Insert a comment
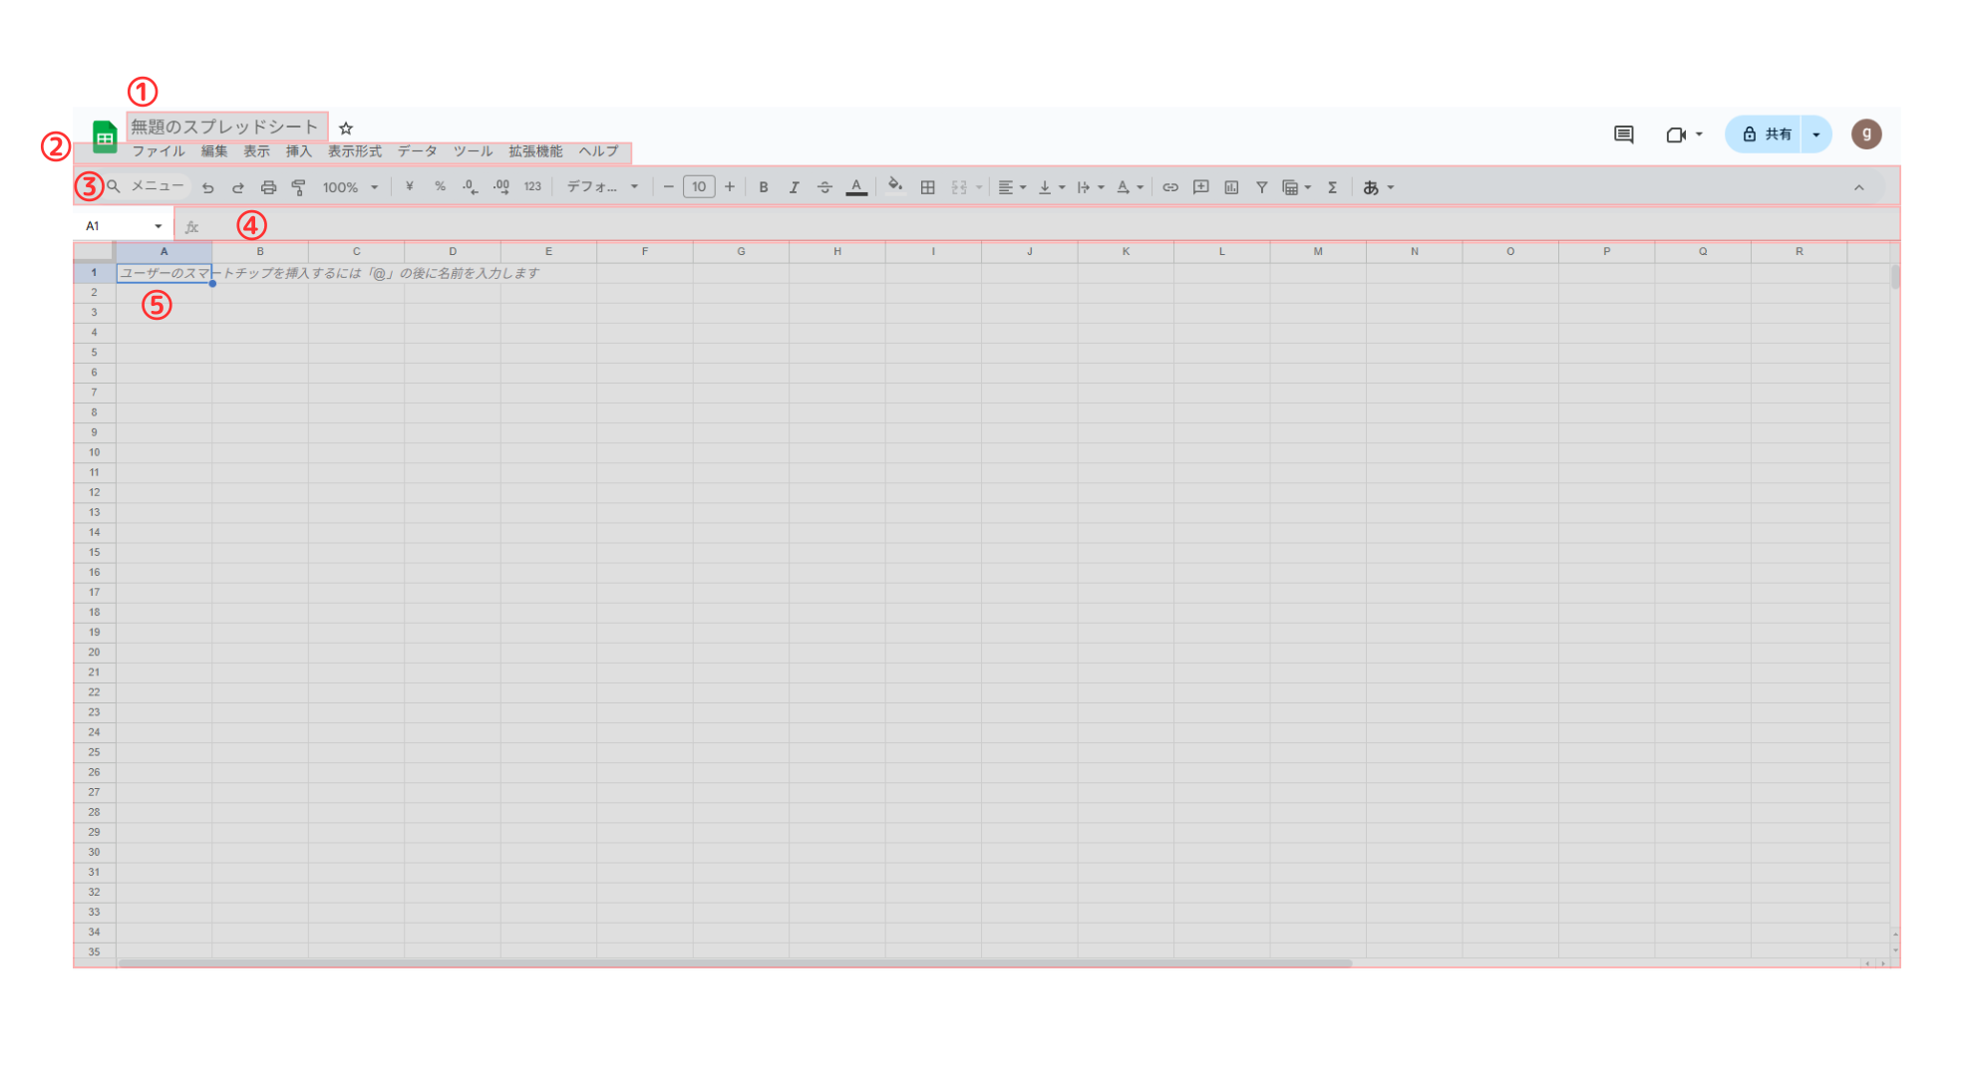 (1200, 187)
